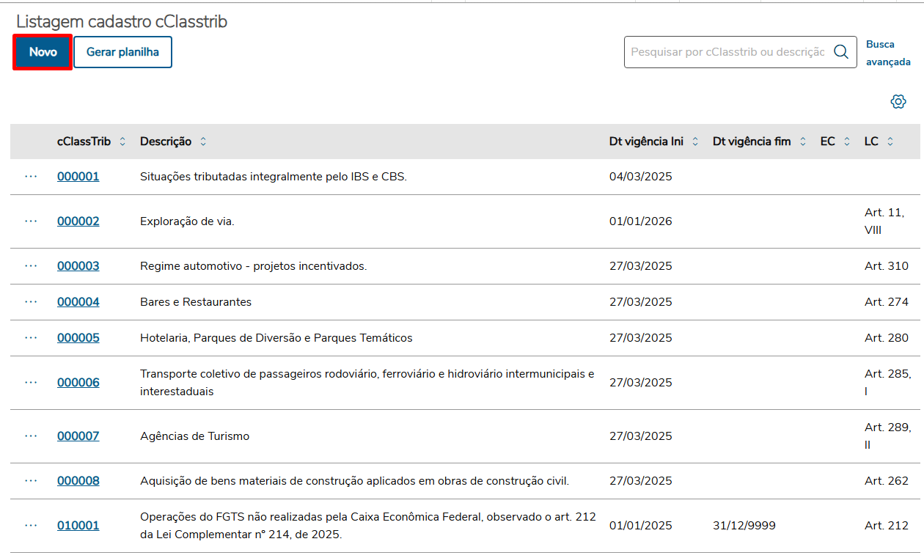Focus the cClasstrib search field

[727, 52]
